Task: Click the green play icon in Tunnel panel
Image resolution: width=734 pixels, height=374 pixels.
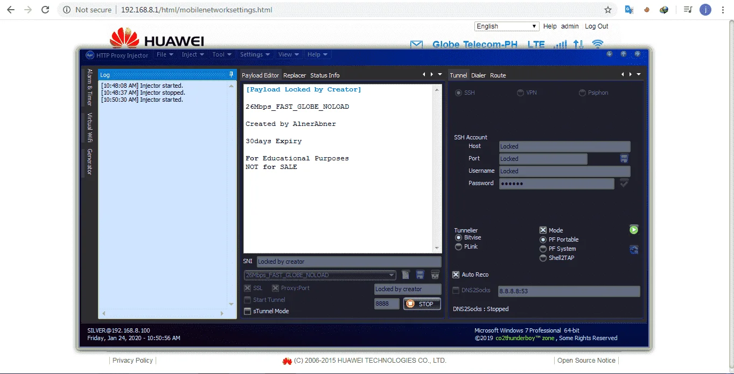Action: (634, 230)
